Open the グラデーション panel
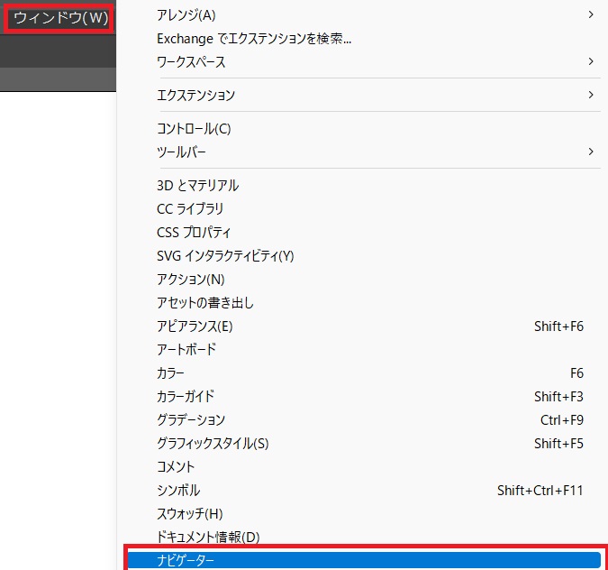The height and width of the screenshot is (570, 608). [x=191, y=420]
